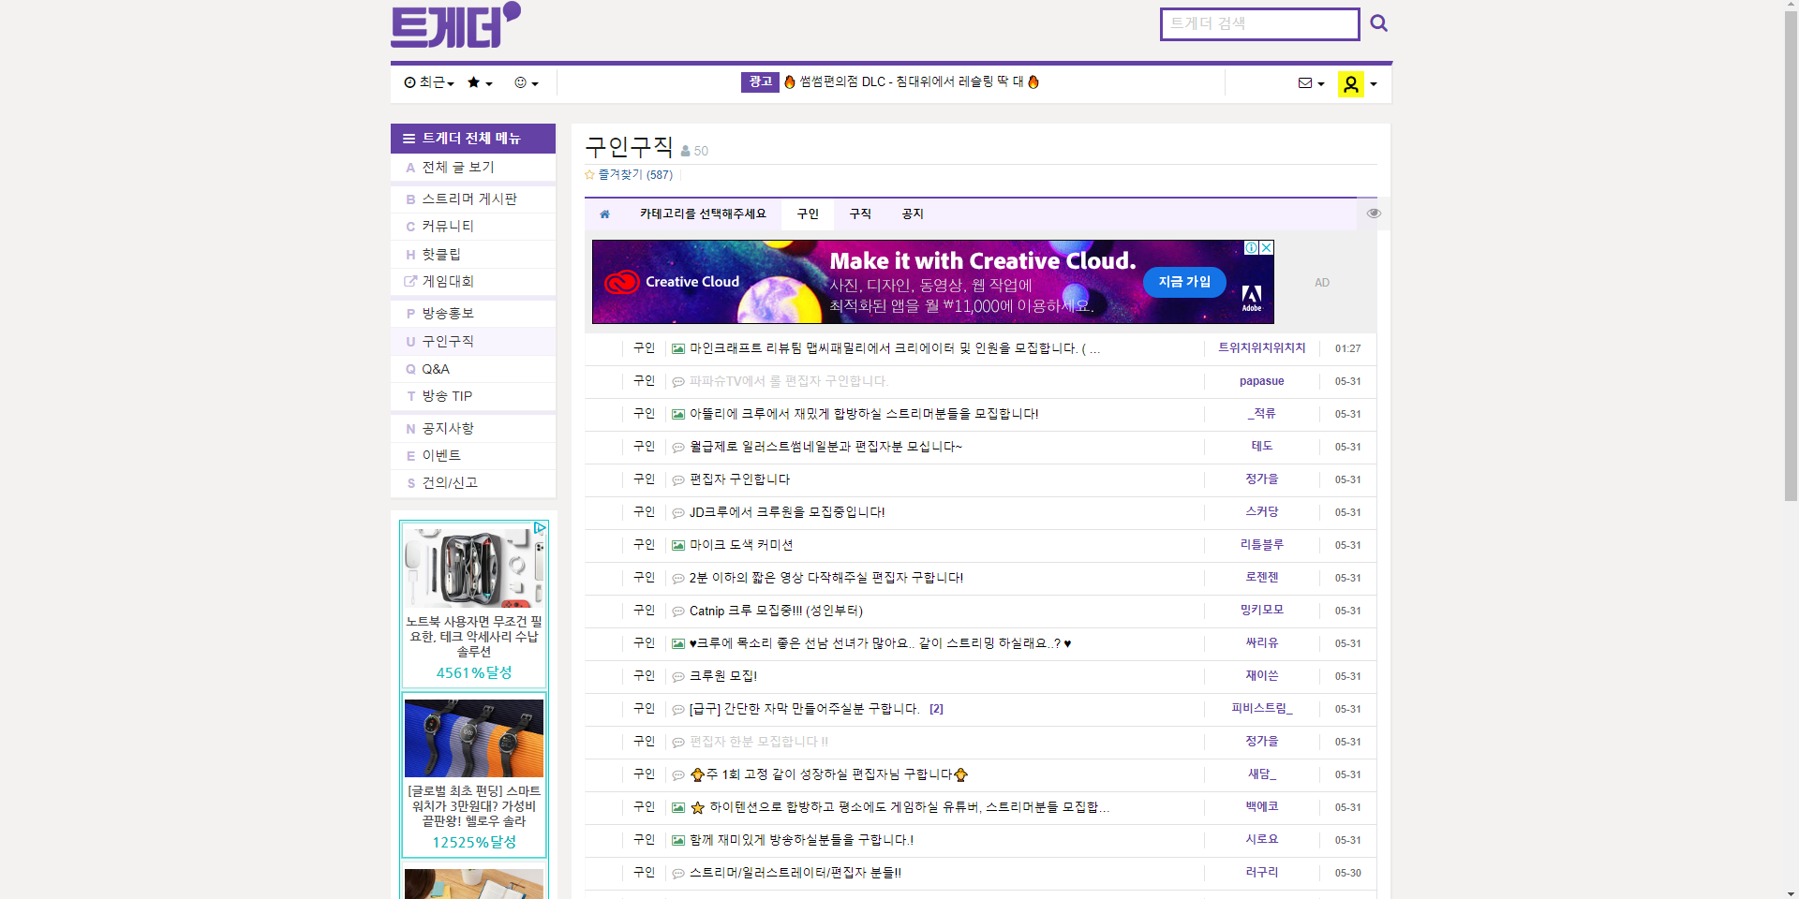This screenshot has height=899, width=1799.
Task: Select the 구인 category tab
Action: point(808,214)
